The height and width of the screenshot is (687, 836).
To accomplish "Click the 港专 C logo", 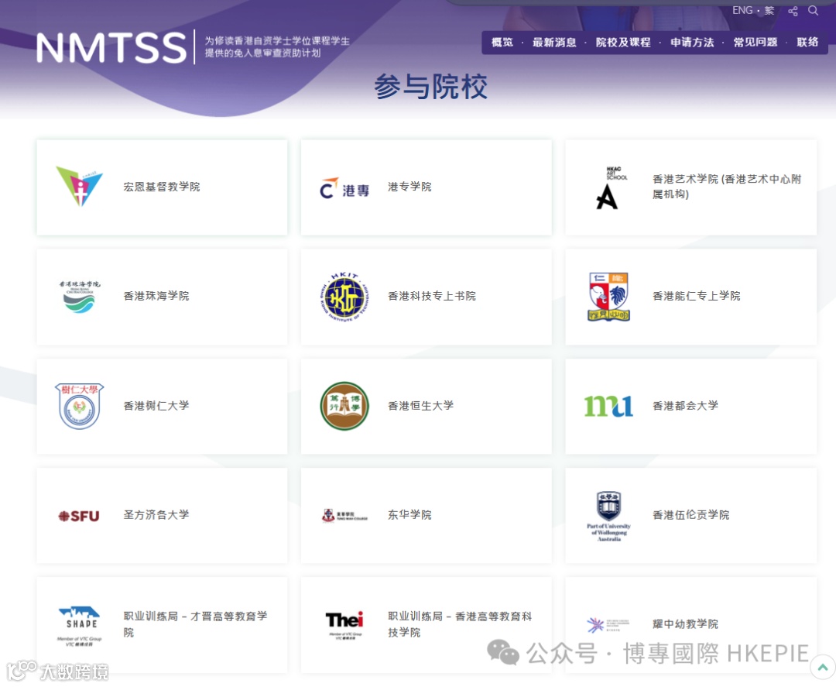I will coord(344,188).
